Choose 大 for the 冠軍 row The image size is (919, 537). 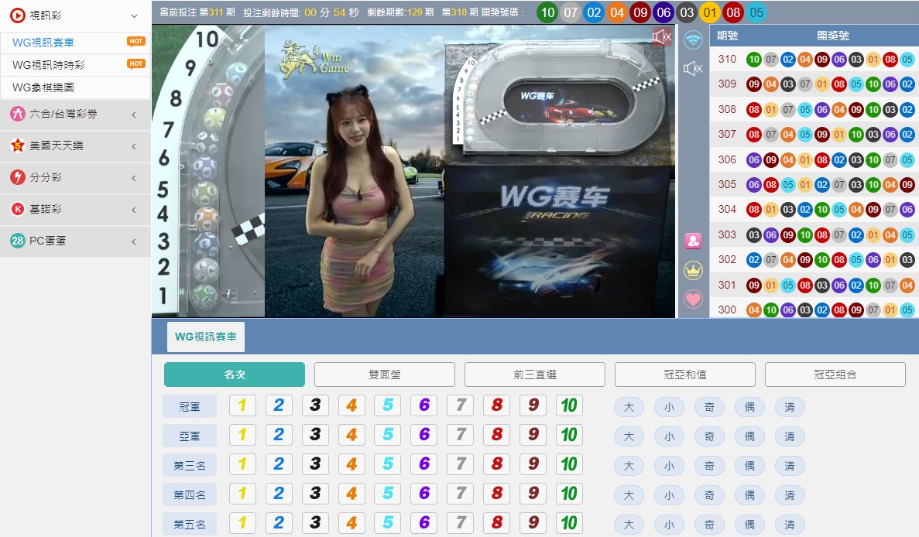629,407
